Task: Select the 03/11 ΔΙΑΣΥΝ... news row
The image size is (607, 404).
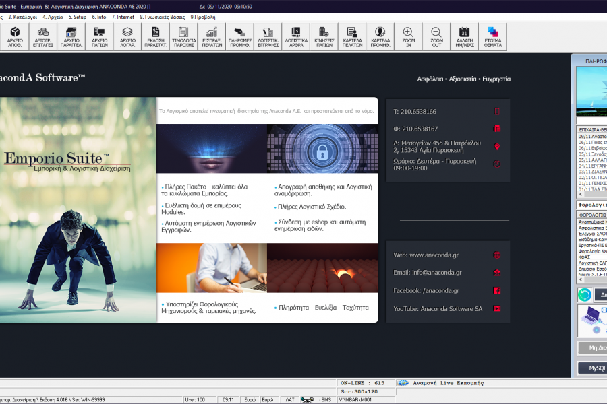Action: [x=592, y=171]
